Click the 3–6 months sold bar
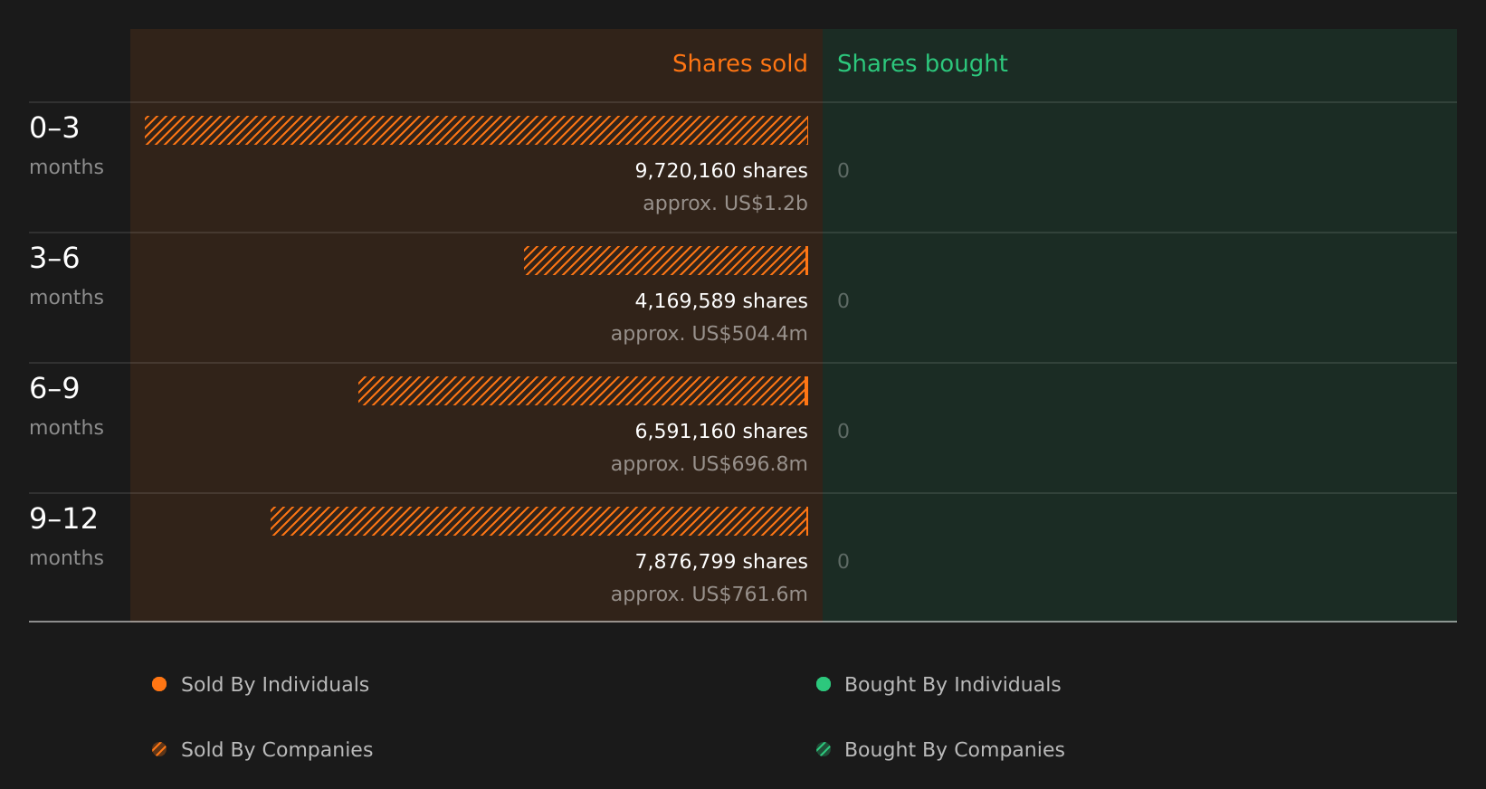 click(x=666, y=261)
